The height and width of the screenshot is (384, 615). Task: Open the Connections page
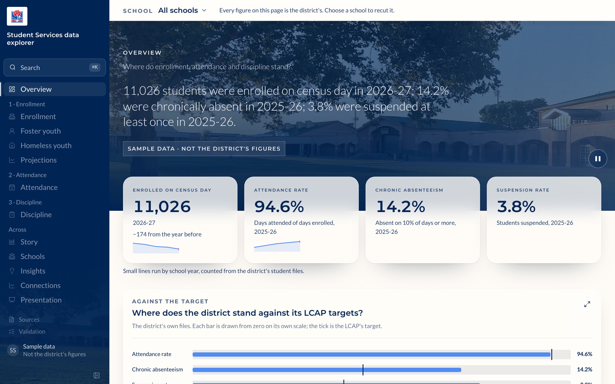click(55, 285)
